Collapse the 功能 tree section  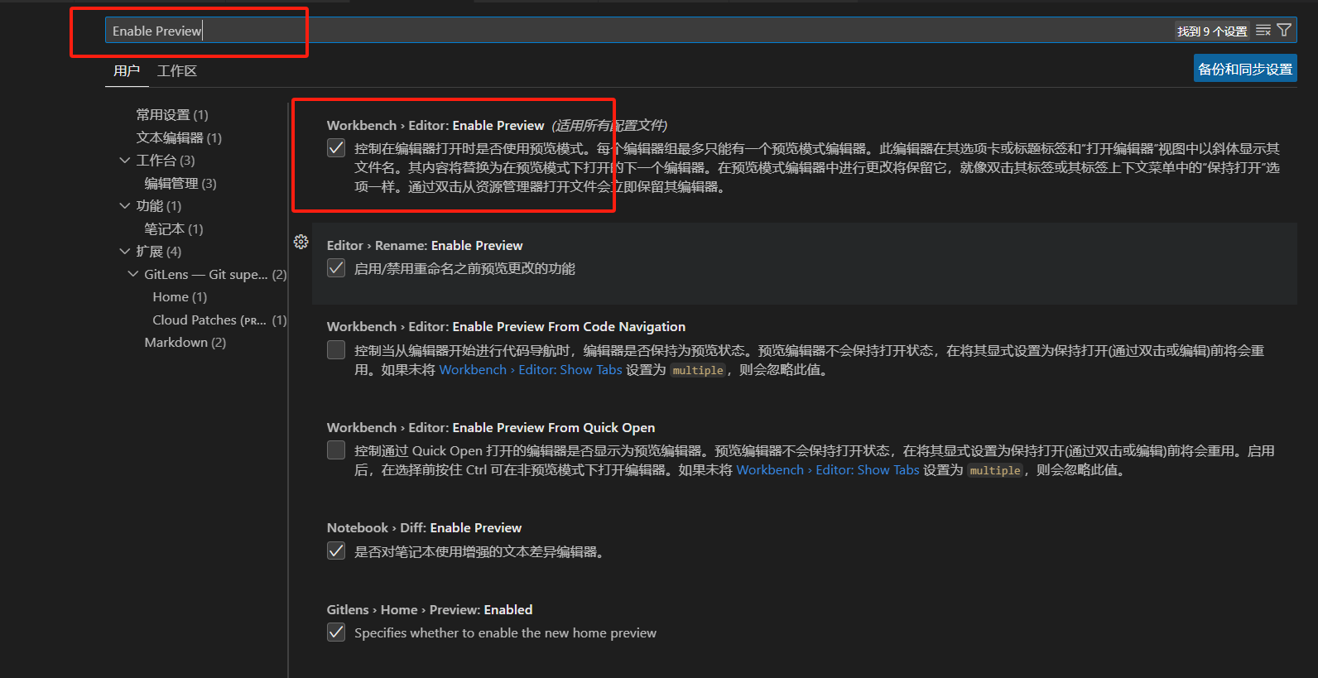[x=125, y=205]
